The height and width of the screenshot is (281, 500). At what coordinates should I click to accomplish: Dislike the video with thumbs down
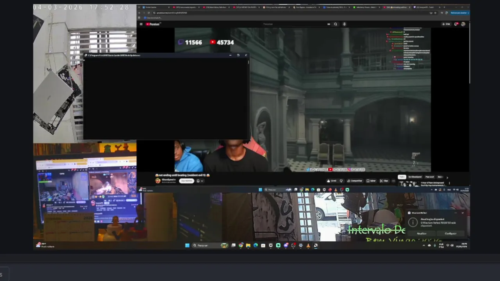coord(341,181)
